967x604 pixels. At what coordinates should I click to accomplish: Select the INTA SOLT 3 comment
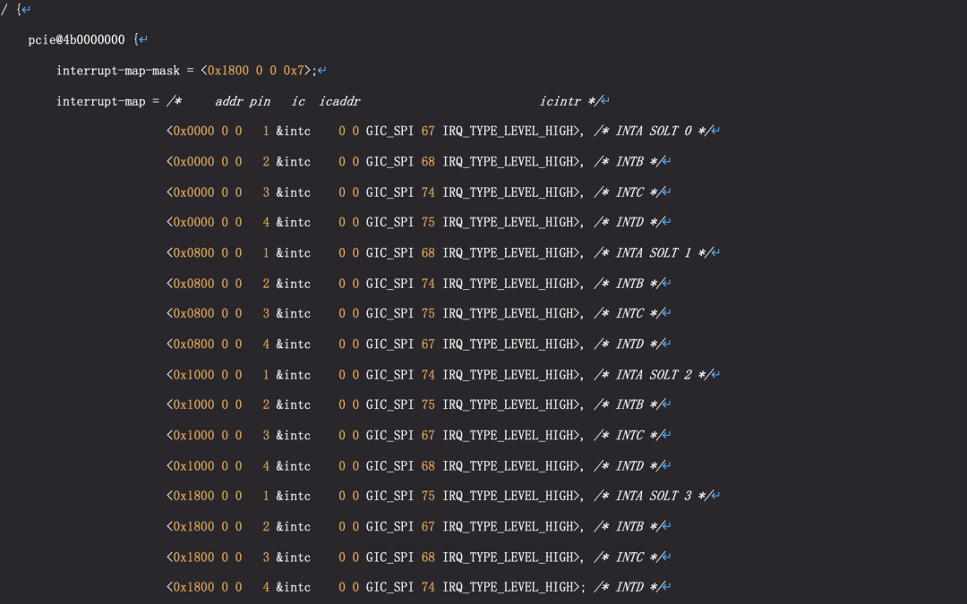[x=655, y=496]
